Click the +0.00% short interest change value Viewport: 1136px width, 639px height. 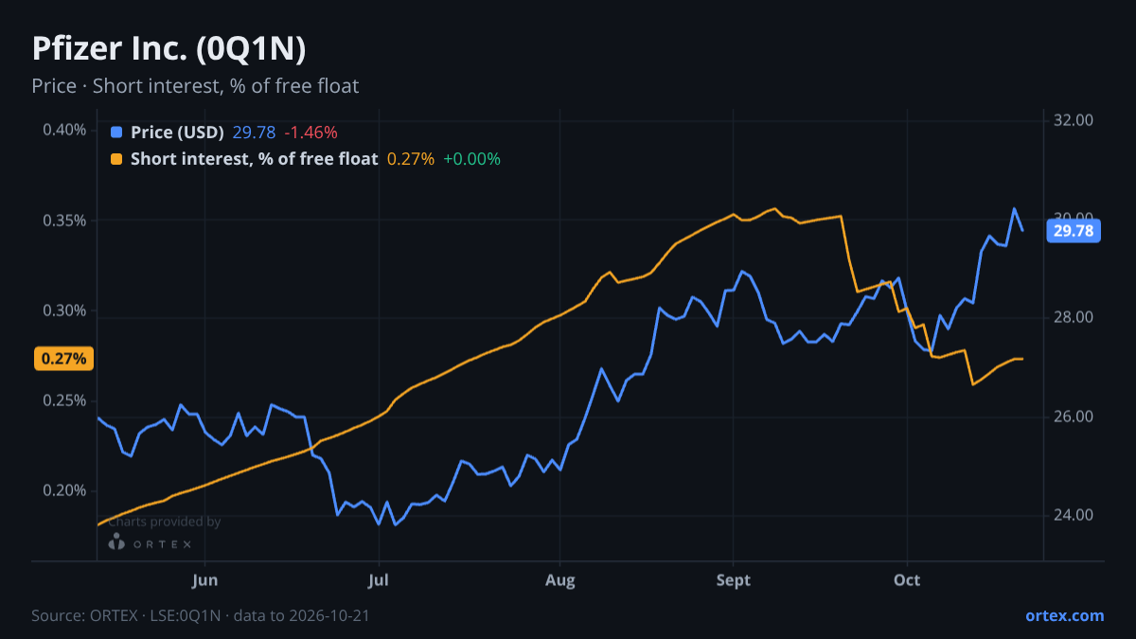click(471, 159)
